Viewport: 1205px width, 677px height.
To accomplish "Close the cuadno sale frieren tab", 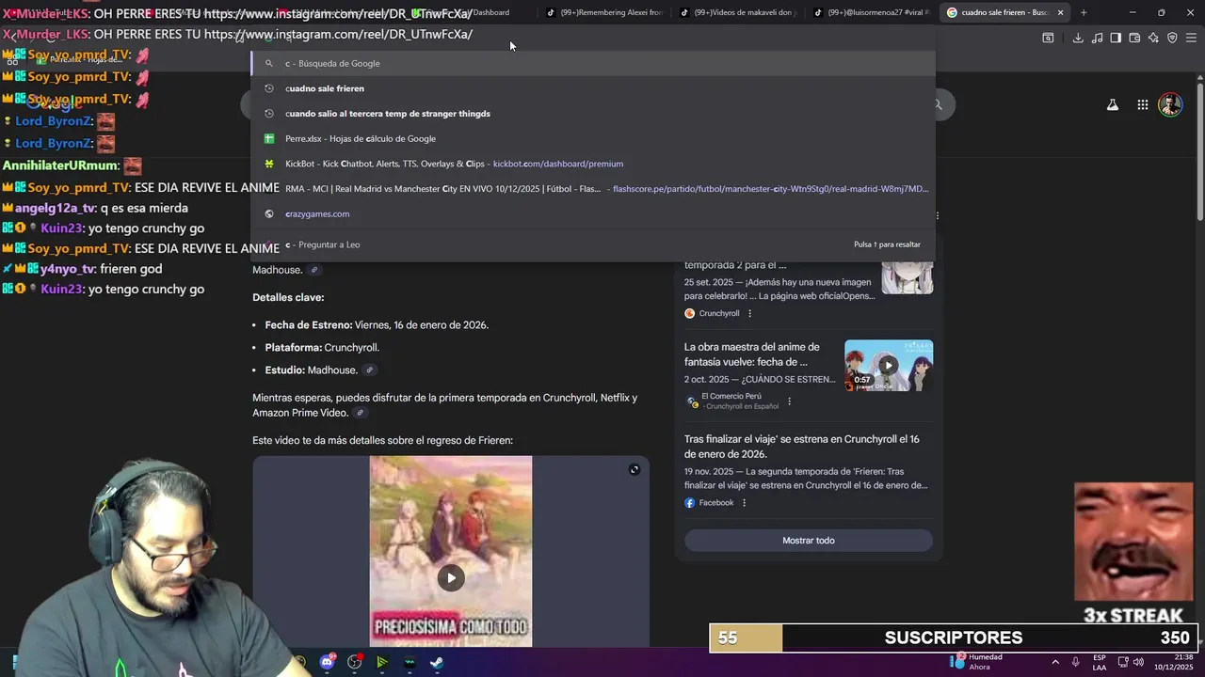I will [x=1060, y=12].
